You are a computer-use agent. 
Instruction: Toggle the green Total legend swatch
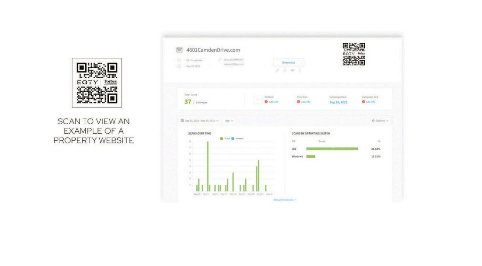[222, 139]
